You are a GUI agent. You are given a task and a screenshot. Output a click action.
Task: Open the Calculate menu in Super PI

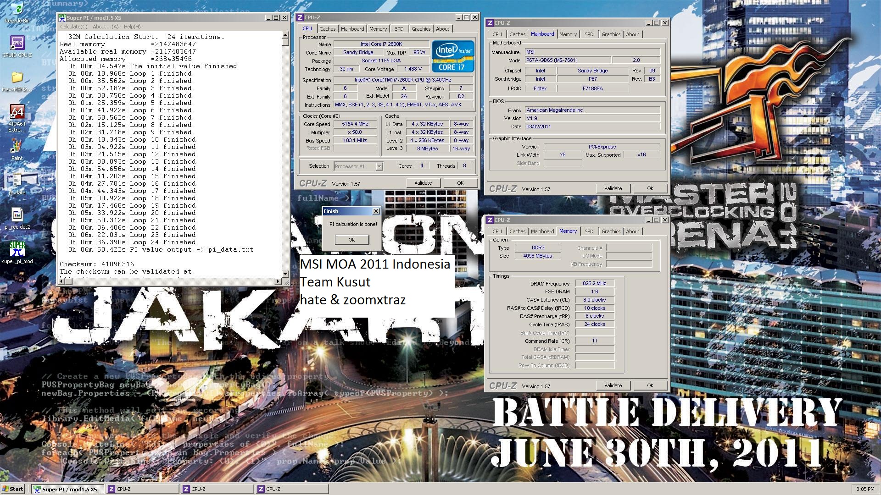pyautogui.click(x=73, y=27)
